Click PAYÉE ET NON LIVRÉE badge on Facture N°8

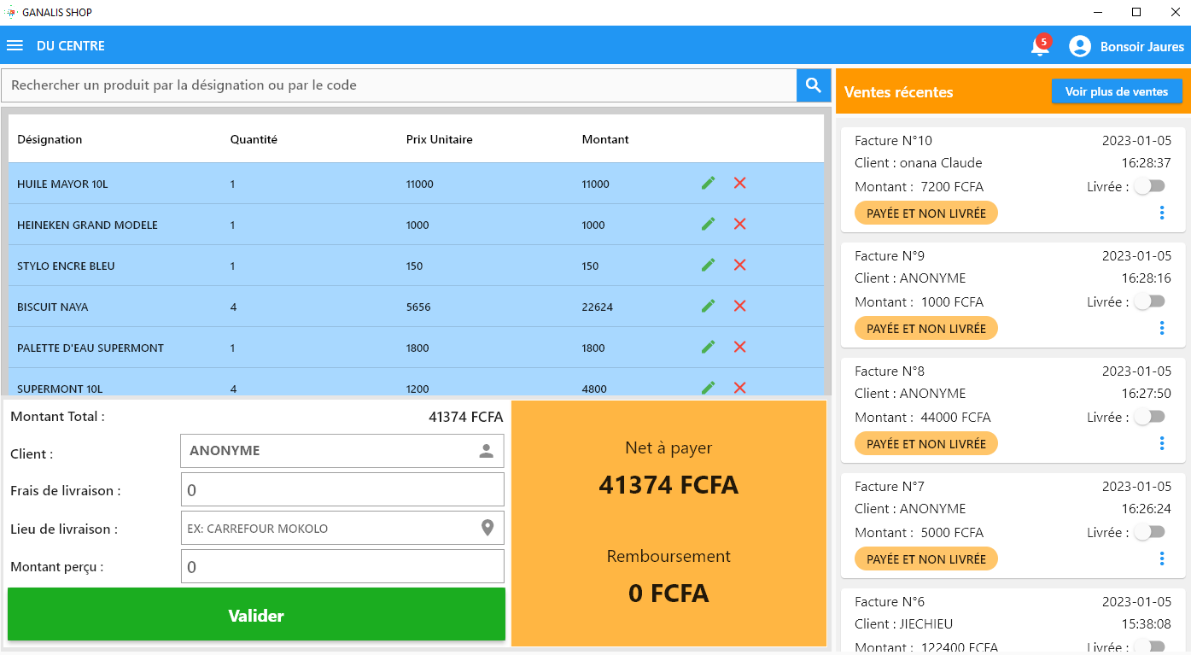[926, 443]
